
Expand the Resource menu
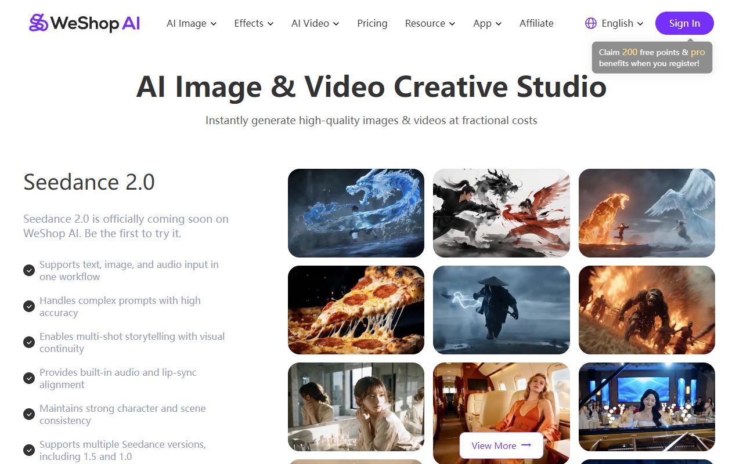[430, 23]
